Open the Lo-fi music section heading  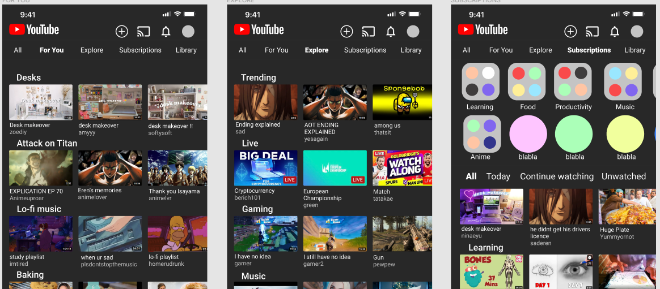39,209
